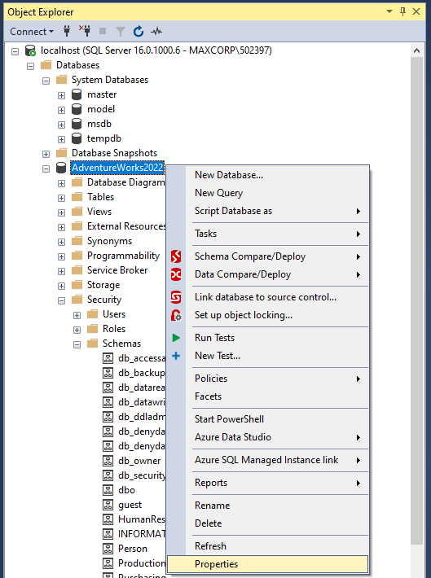
Task: Expand the Database Snapshots folder
Action: tap(46, 154)
